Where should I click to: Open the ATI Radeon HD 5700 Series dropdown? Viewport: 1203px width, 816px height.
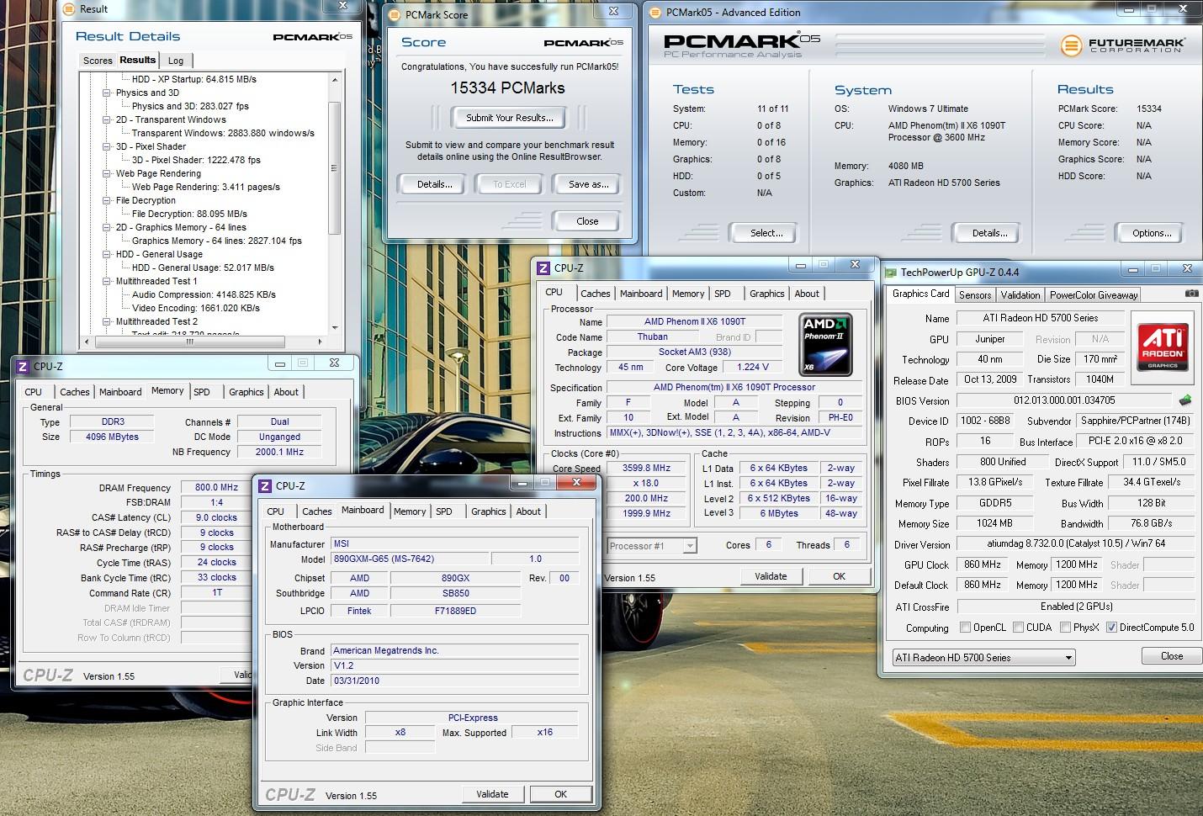point(984,658)
